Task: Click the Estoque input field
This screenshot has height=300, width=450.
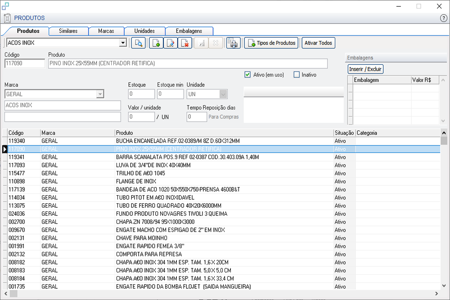Action: (x=141, y=94)
